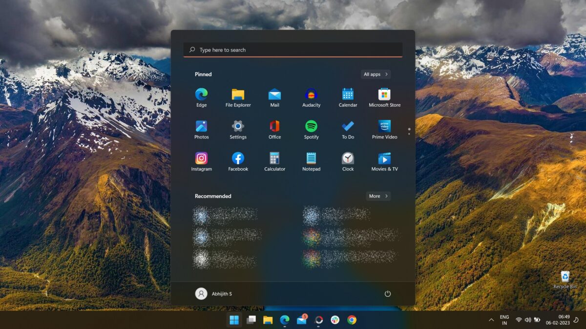Toggle the do-not-disturb moon icon

[576, 320]
